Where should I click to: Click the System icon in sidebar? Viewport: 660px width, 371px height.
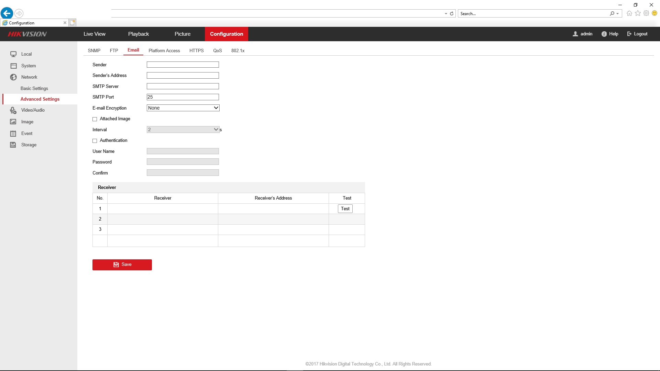[x=13, y=66]
